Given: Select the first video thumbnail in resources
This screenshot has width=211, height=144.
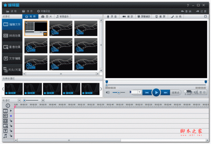Looking at the screenshot, I should pos(36,28).
